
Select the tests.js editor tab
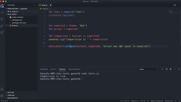point(45,5)
